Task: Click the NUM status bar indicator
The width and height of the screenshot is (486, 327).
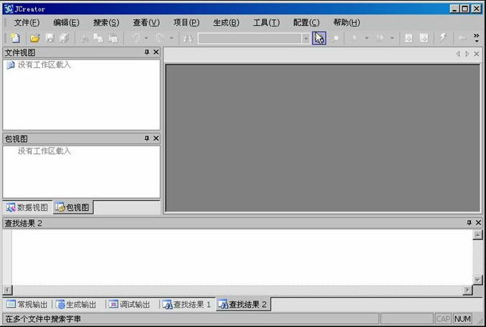Action: [x=463, y=318]
